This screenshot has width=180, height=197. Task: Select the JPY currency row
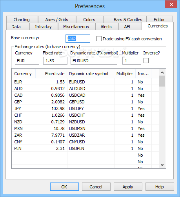click(85, 108)
